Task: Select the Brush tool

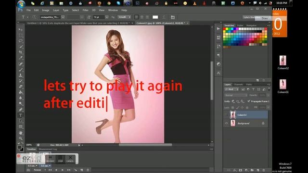Action: tap(20, 70)
